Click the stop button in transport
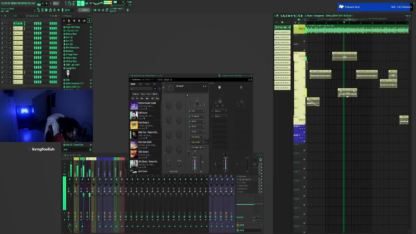Image resolution: width=416 pixels, height=234 pixels. [x=46, y=4]
